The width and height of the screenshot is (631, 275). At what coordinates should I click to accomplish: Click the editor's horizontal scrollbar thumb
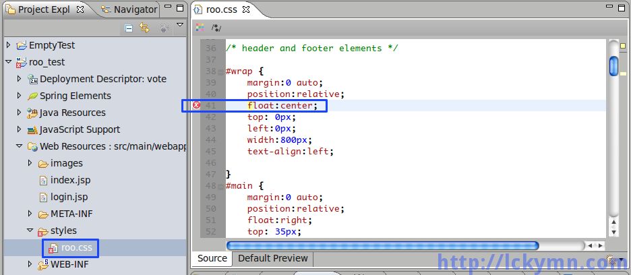tap(382, 245)
